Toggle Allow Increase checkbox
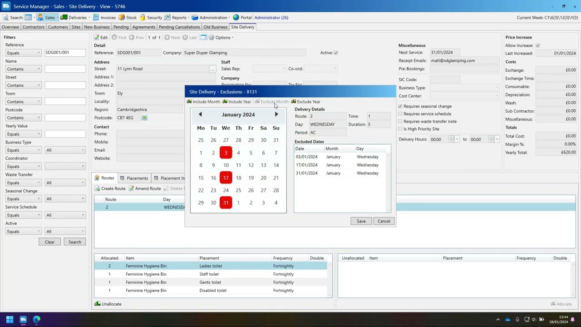 click(x=537, y=45)
